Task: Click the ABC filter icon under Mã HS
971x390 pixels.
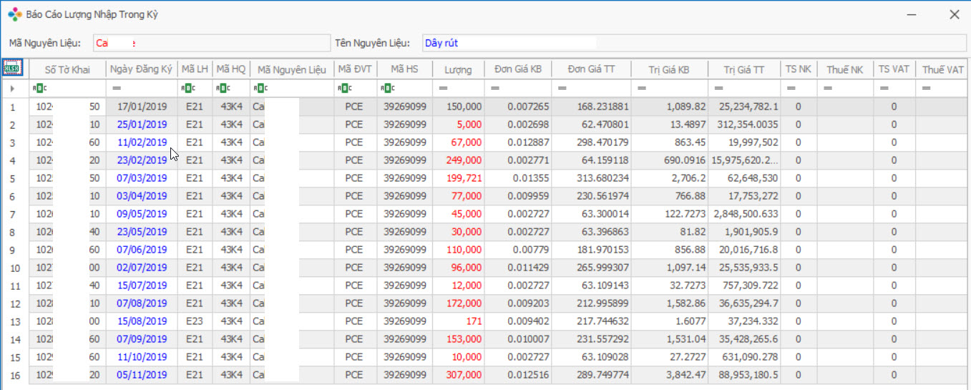Action: pyautogui.click(x=387, y=88)
